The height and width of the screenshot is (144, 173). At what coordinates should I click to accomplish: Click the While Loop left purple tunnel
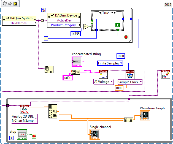[7, 105]
